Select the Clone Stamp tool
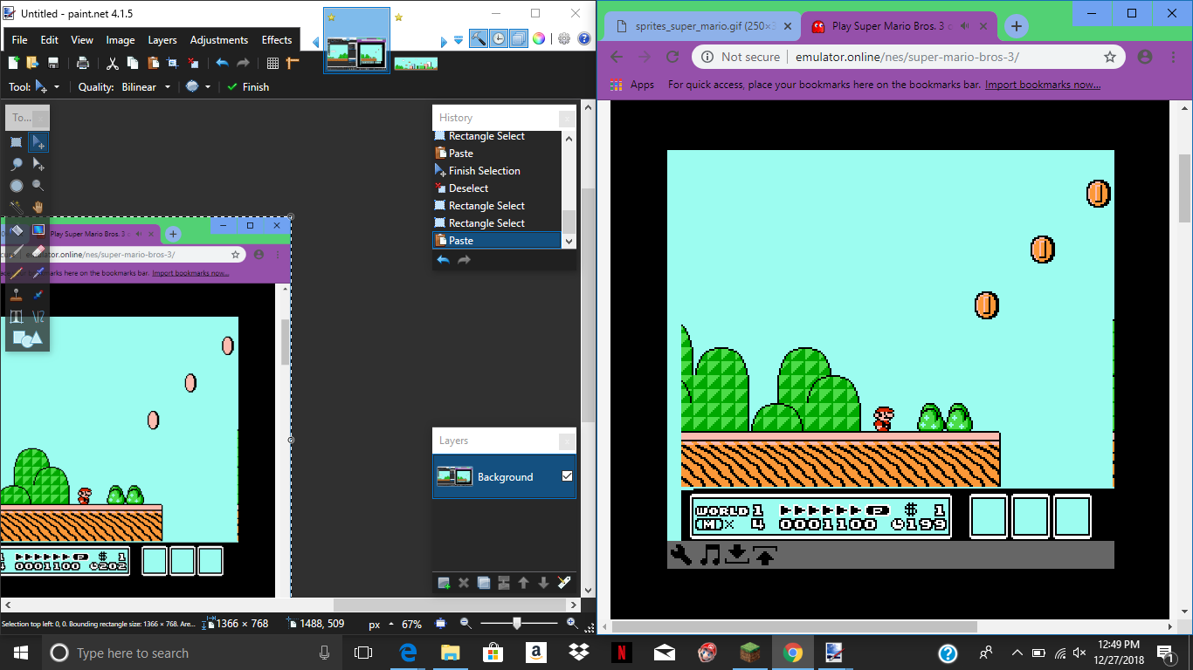This screenshot has height=670, width=1193. tap(17, 295)
